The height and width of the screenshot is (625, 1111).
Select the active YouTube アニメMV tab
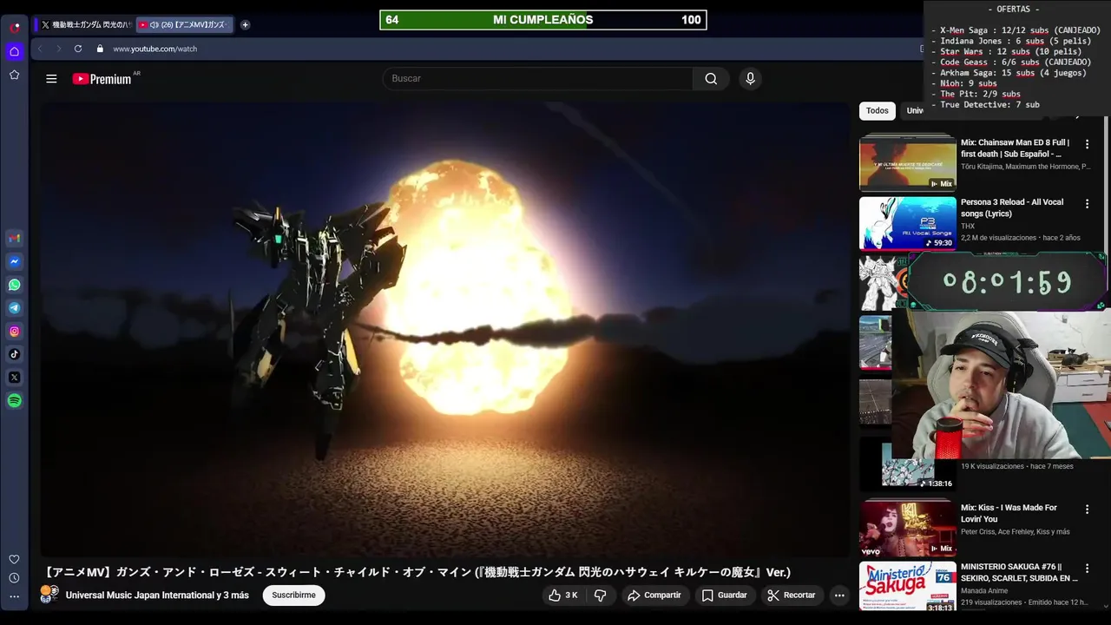[185, 25]
